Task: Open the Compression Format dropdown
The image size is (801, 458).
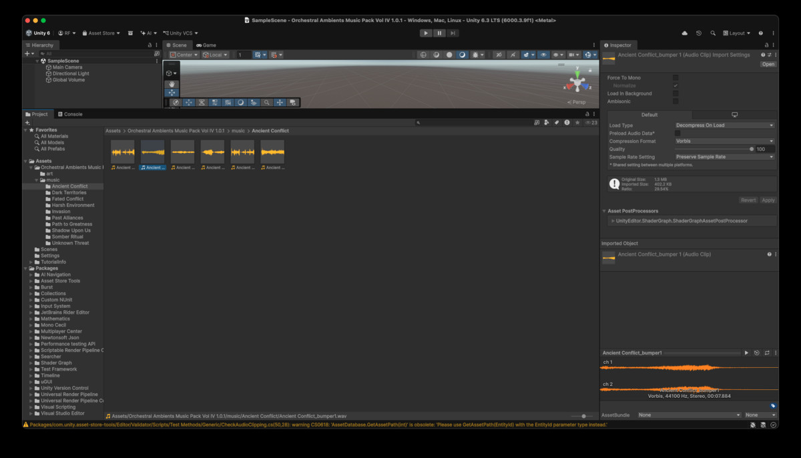Action: click(725, 141)
